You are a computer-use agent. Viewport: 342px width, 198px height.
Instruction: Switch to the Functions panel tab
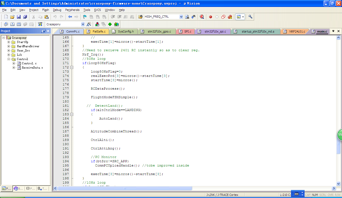click(x=30, y=188)
